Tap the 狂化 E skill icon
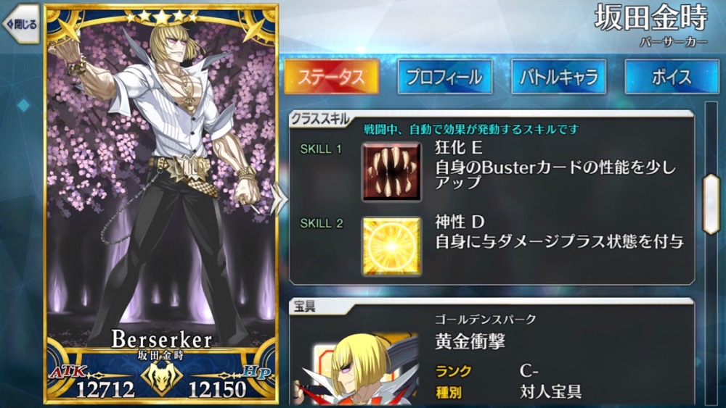The height and width of the screenshot is (408, 726). (392, 172)
